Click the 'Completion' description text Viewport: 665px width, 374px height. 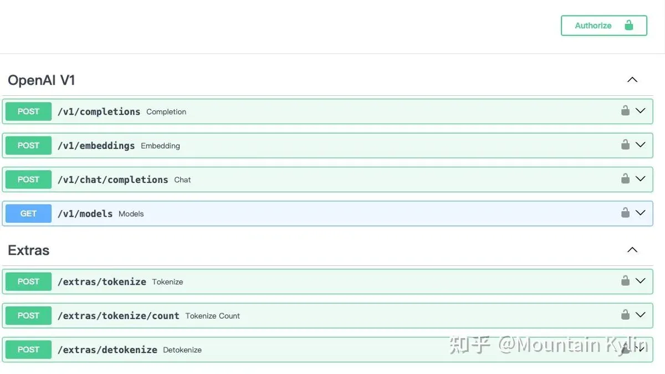point(166,112)
